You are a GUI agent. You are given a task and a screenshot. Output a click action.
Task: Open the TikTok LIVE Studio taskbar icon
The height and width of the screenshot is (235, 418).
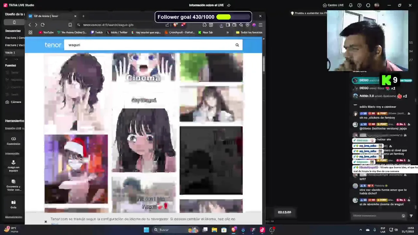262,230
